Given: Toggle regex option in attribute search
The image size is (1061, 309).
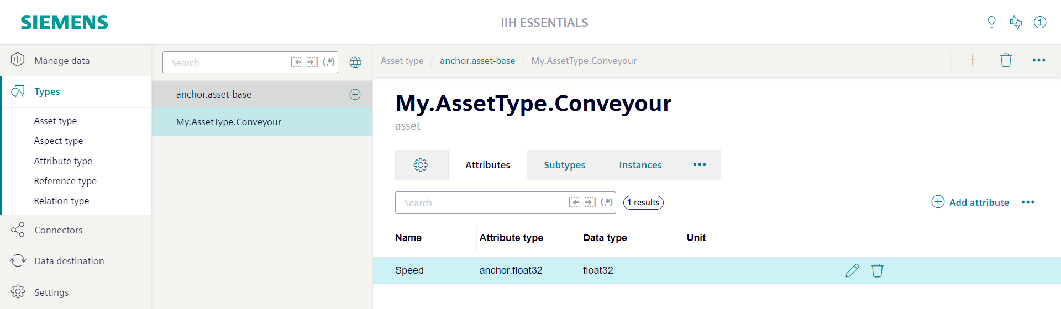Looking at the screenshot, I should click(x=607, y=203).
